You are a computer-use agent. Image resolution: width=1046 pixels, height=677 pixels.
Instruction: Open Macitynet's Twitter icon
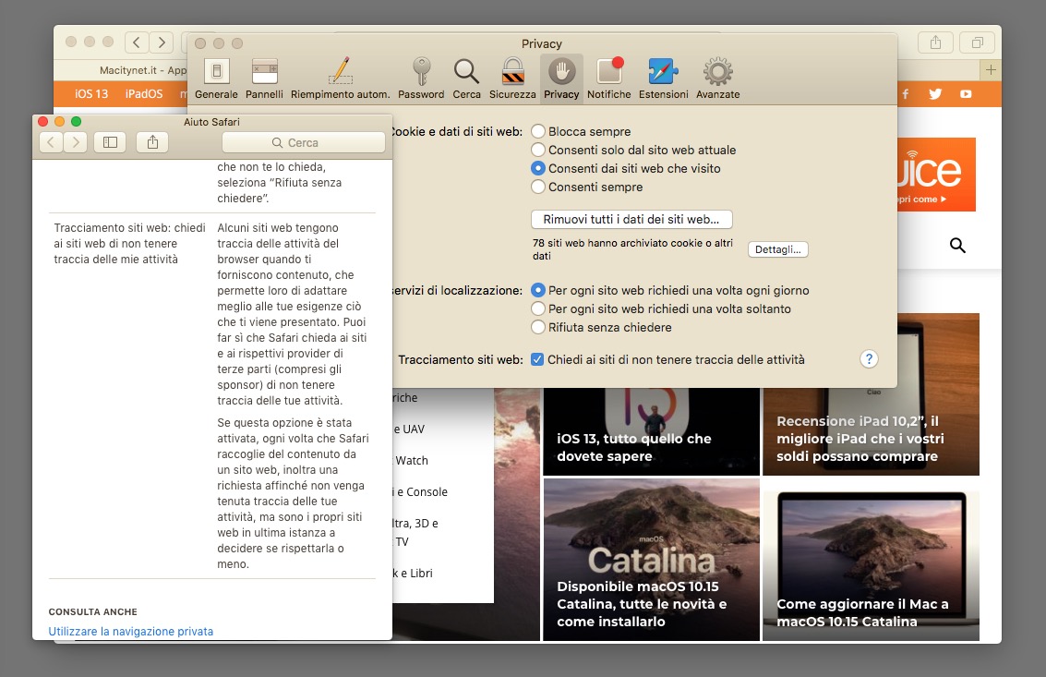935,93
